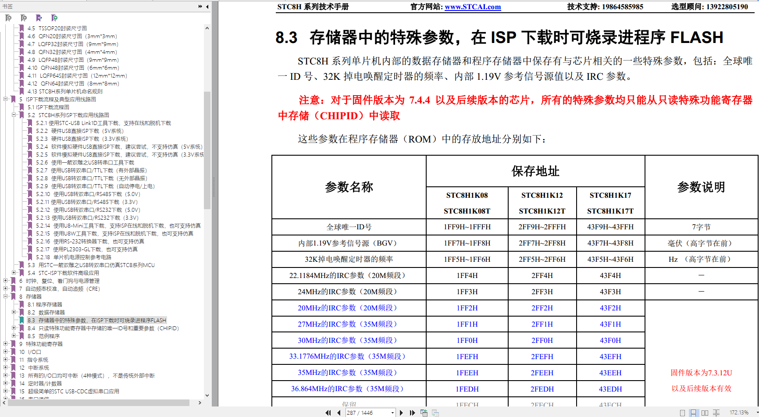Go to first page of the document
The image size is (759, 417).
point(328,413)
